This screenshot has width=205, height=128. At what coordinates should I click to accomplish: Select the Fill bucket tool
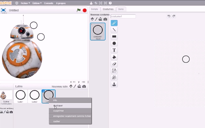point(114,57)
